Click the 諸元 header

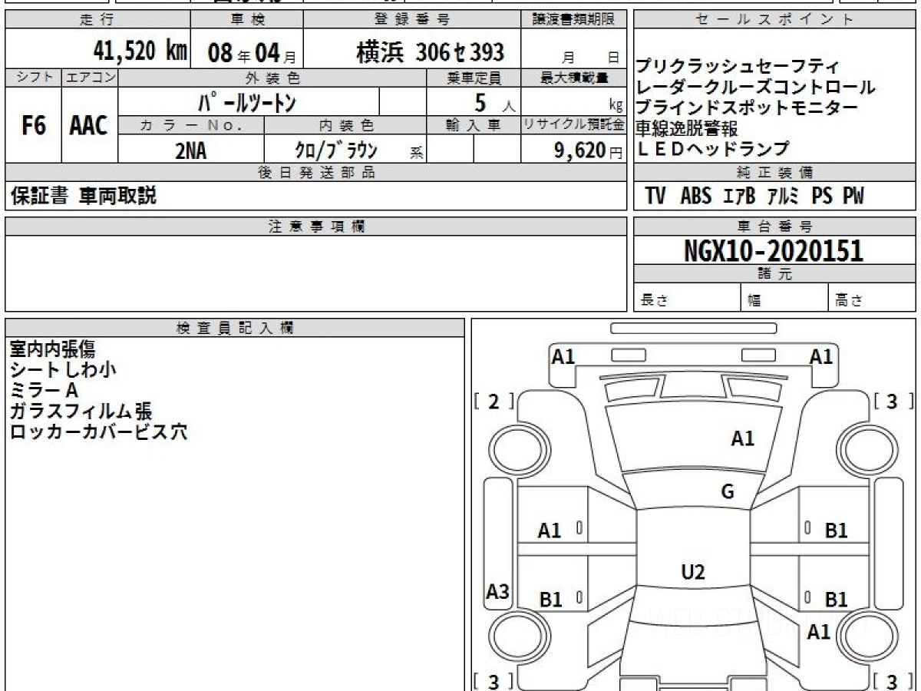[x=775, y=274]
